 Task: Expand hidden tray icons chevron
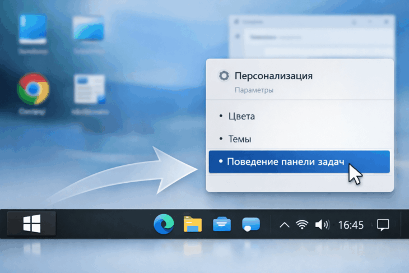coord(285,225)
